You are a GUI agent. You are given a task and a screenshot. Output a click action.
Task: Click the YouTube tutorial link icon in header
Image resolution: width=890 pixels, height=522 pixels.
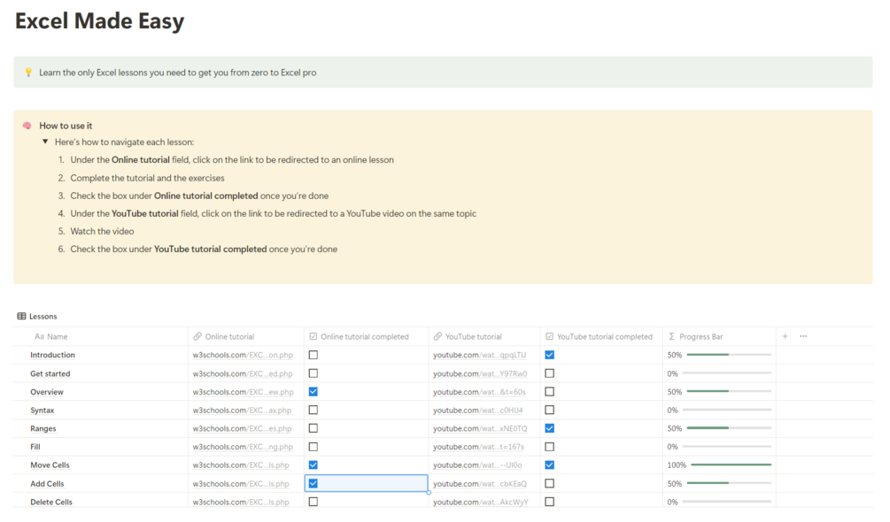click(437, 337)
